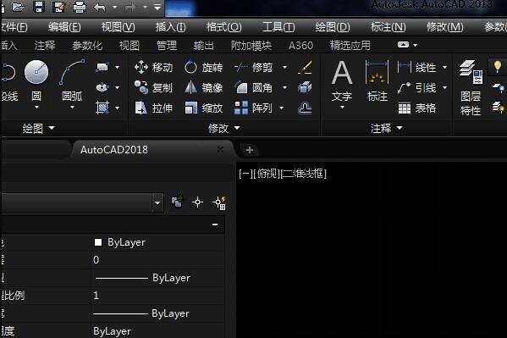Insert a Table (表格)
The width and height of the screenshot is (507, 338).
point(417,108)
